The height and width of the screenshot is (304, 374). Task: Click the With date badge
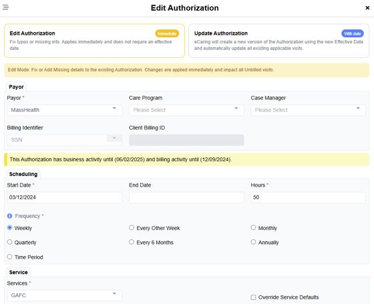353,33
